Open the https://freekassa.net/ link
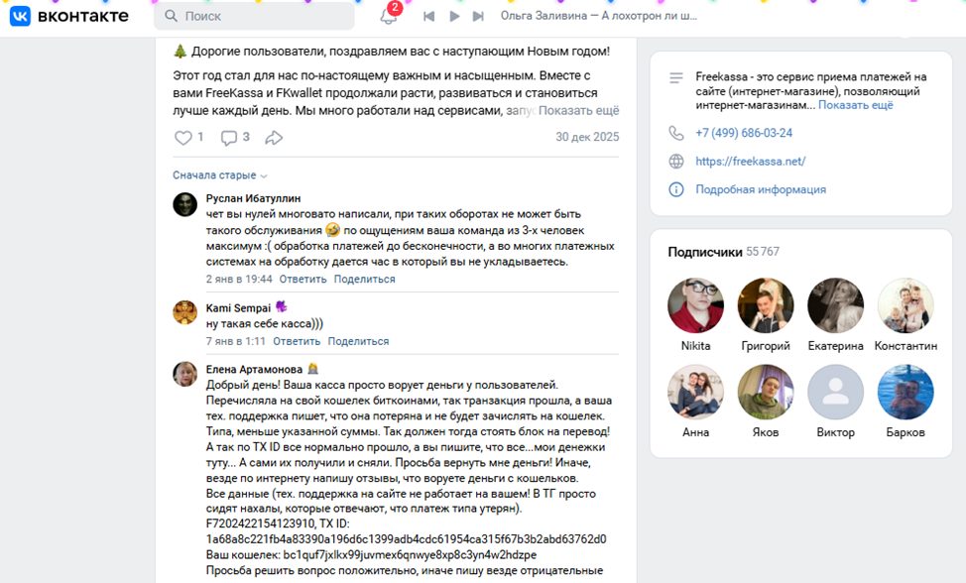The width and height of the screenshot is (966, 583). pos(751,162)
